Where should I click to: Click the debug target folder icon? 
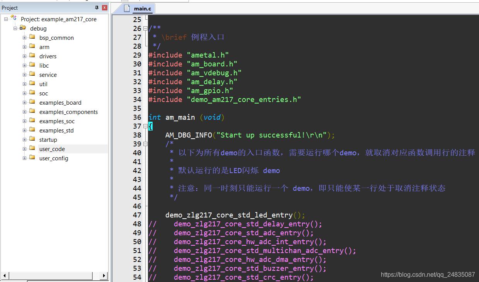pyautogui.click(x=23, y=28)
